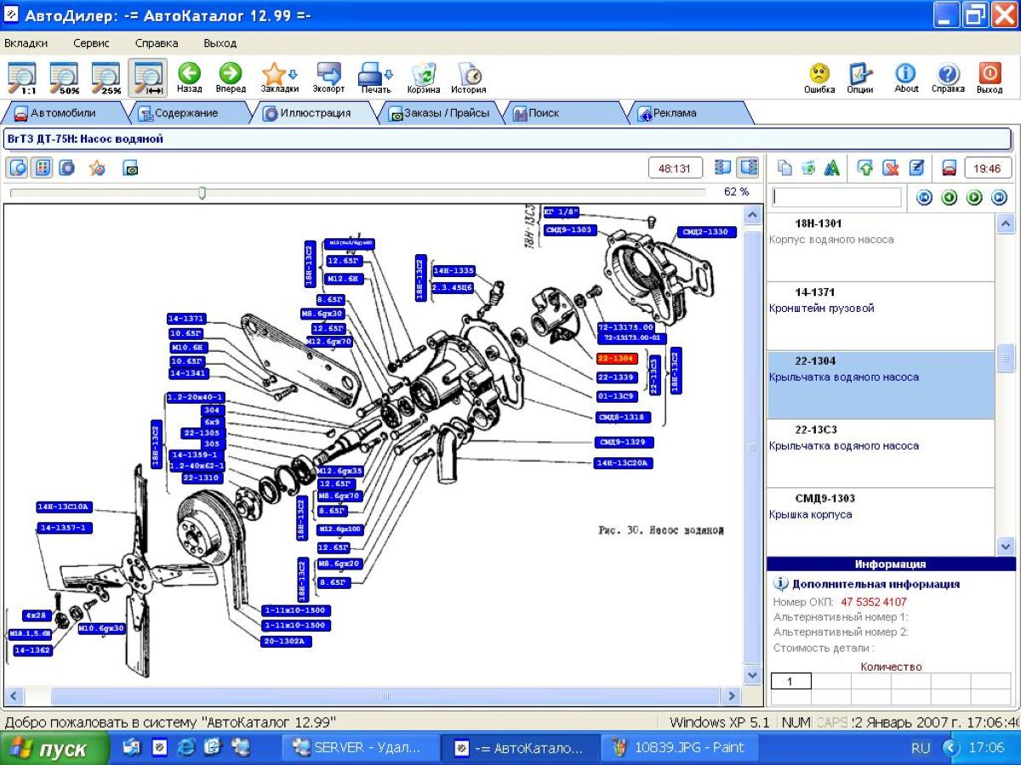
Task: Open the Закладки bookmarks dropdown
Action: point(279,75)
